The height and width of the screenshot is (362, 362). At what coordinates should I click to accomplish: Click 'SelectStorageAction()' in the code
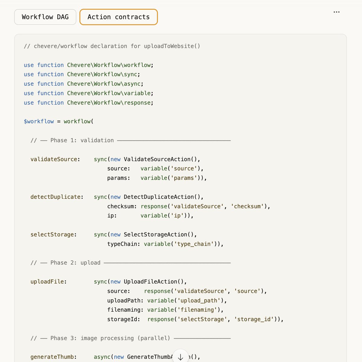click(159, 235)
